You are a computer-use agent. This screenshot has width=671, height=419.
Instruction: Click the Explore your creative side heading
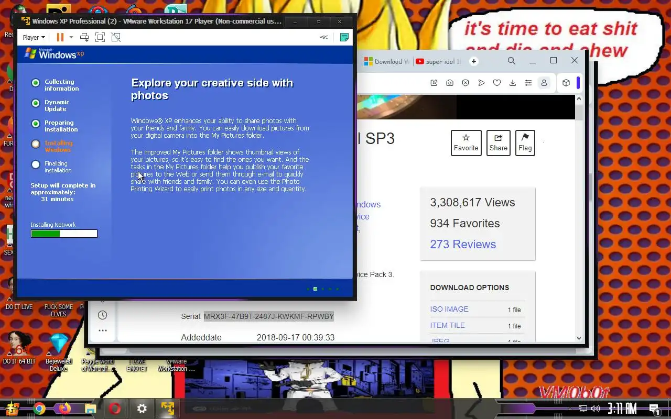(212, 89)
